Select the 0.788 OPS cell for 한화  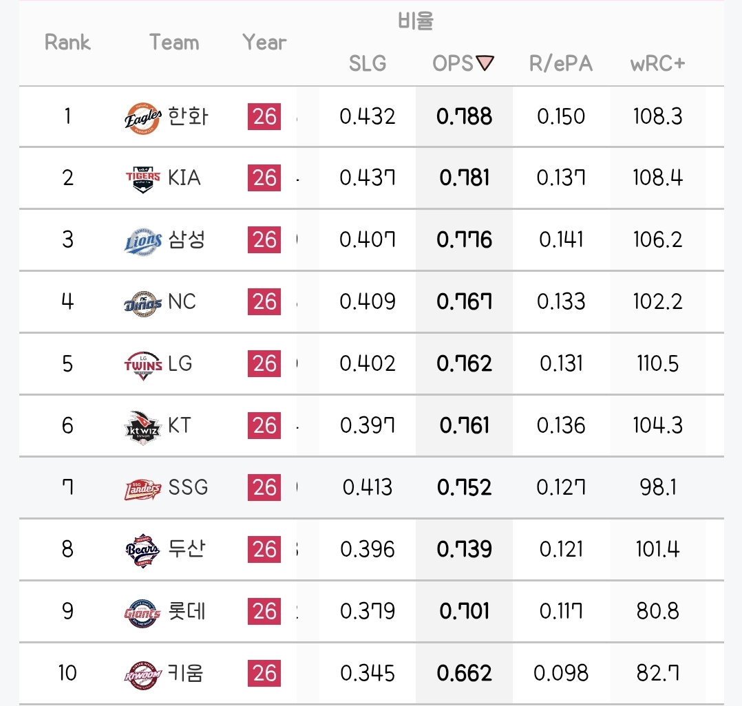[464, 116]
